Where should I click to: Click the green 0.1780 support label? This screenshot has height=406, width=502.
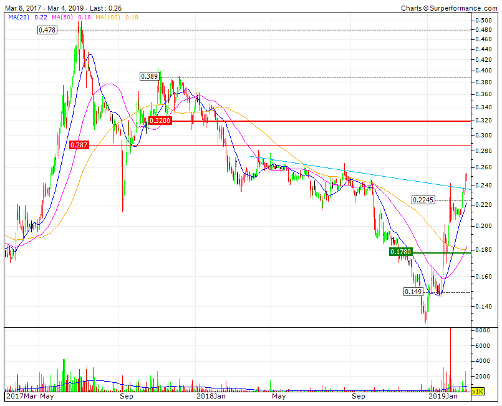[x=400, y=252]
